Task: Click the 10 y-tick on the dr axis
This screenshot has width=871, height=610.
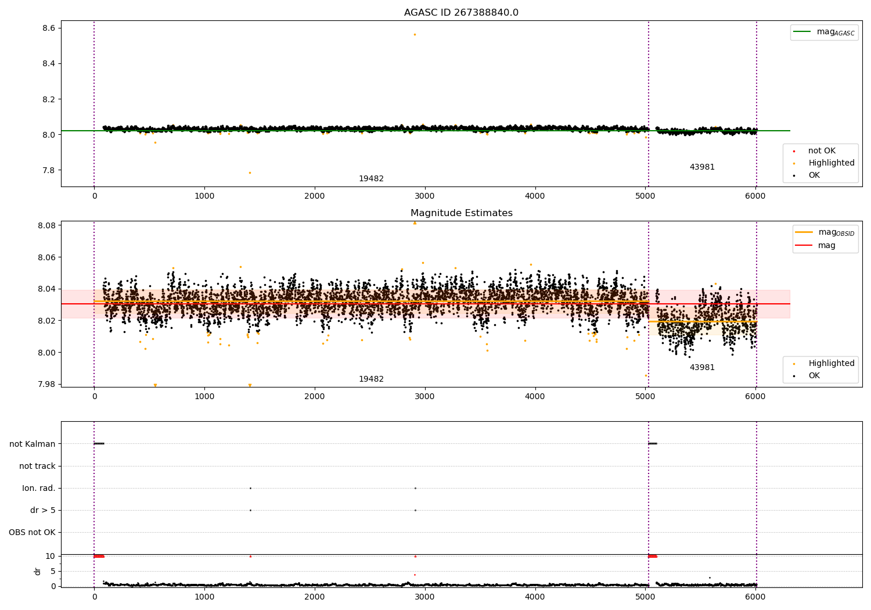Action: [x=51, y=556]
